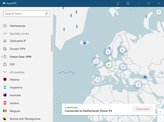The image size is (164, 122).
Task: Select the blue server dot near Georgia
Action: pyautogui.click(x=145, y=77)
